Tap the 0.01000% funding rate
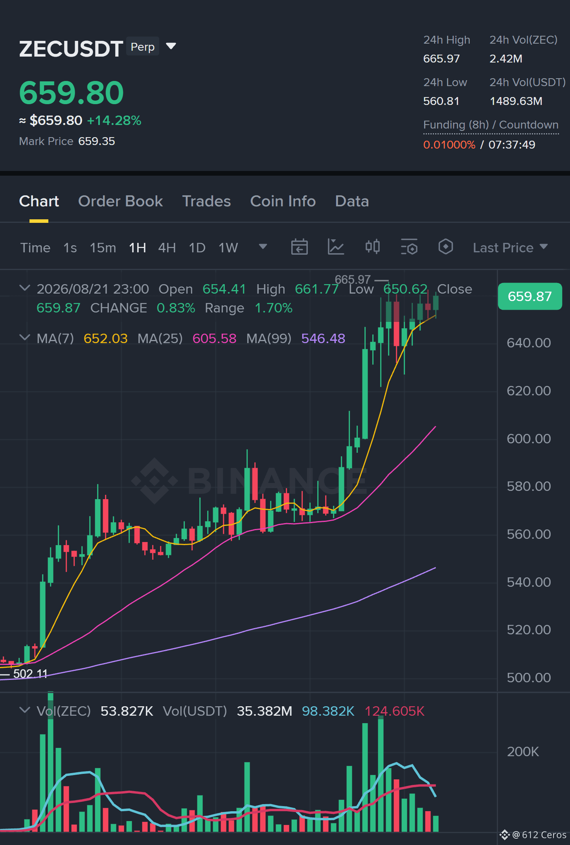The height and width of the screenshot is (845, 570). point(449,145)
